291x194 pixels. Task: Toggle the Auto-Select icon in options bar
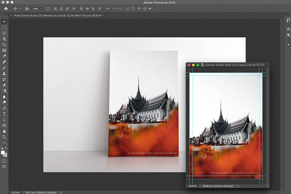click(x=27, y=8)
